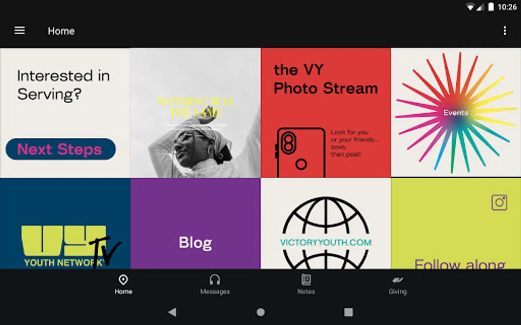Click the Interested in Serving? heading
The height and width of the screenshot is (325, 521).
[x=63, y=85]
